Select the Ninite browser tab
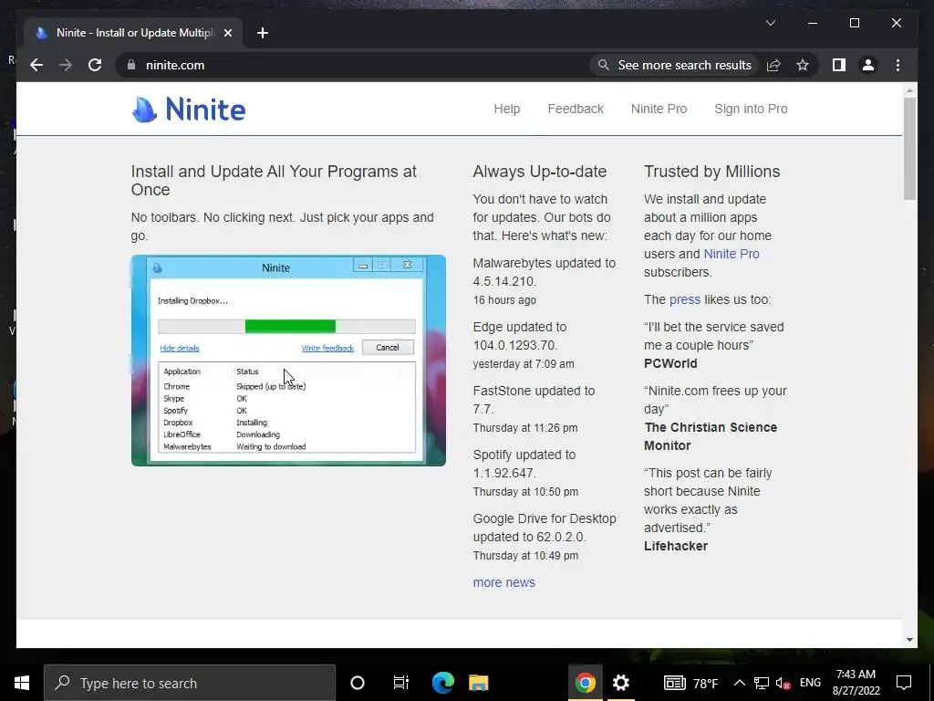Screen dimensions: 934x701 [133, 33]
